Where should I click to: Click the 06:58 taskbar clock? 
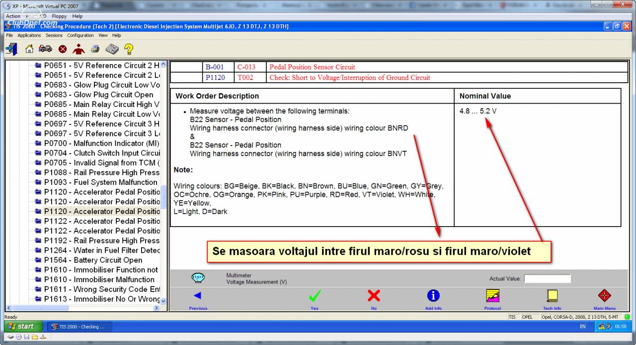pos(621,327)
